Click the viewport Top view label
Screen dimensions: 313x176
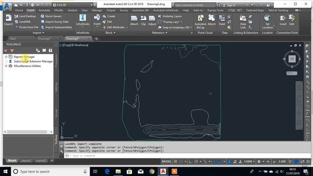click(67, 45)
